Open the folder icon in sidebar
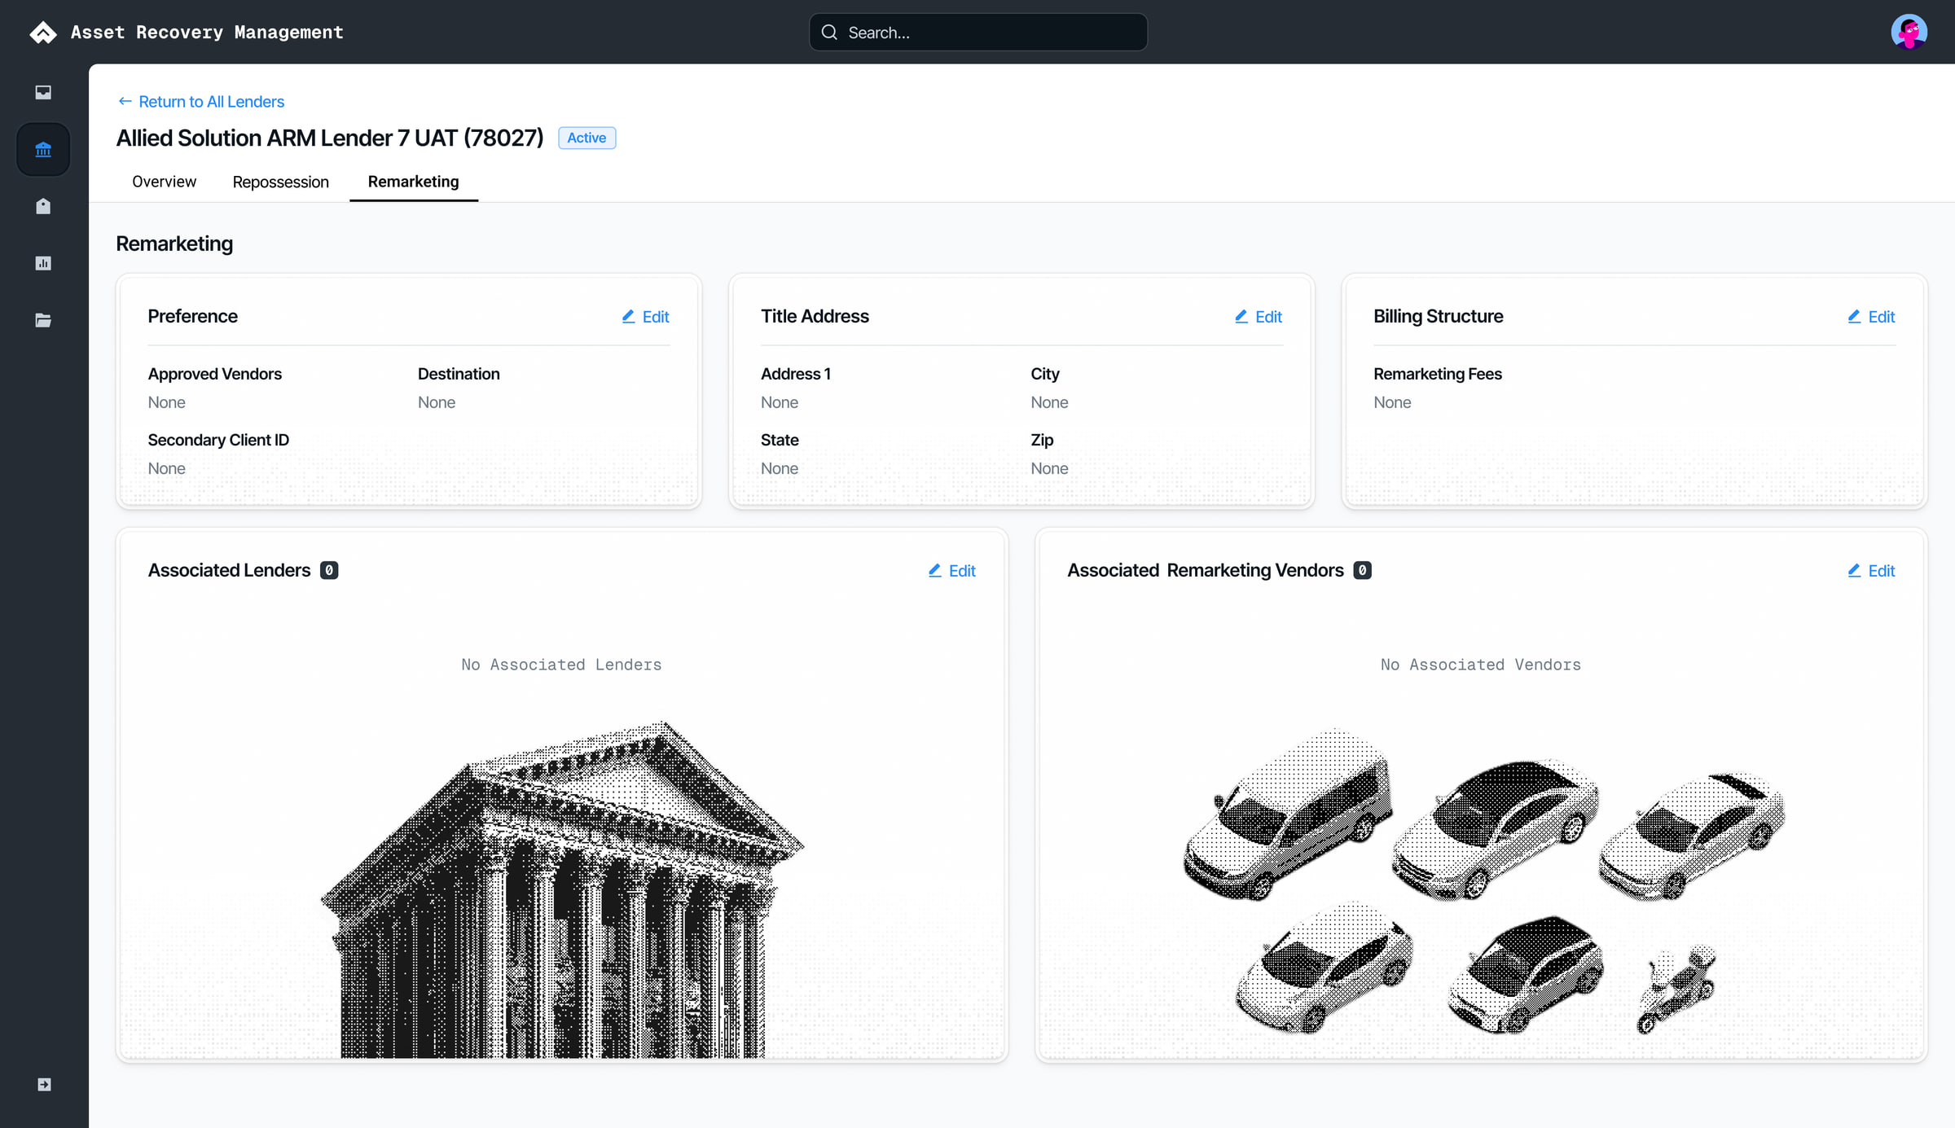The width and height of the screenshot is (1955, 1128). [x=43, y=320]
